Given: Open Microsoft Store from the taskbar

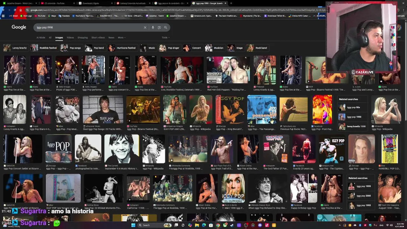Looking at the screenshot, I should [x=211, y=225].
